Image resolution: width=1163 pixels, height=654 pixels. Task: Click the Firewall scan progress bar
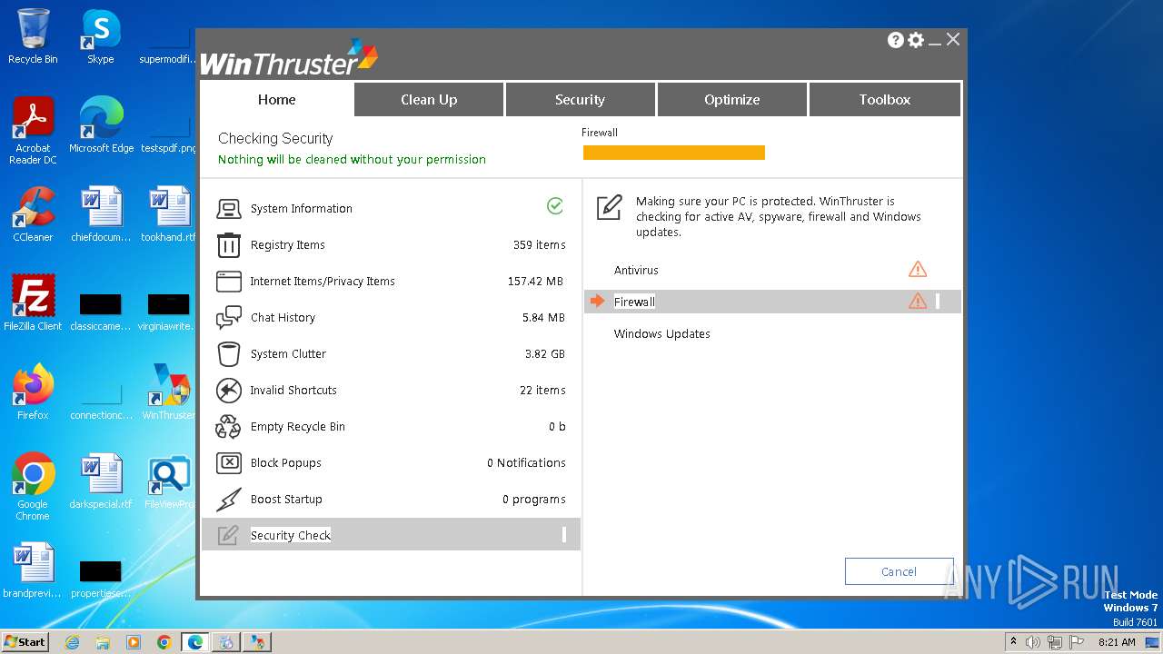tap(673, 153)
